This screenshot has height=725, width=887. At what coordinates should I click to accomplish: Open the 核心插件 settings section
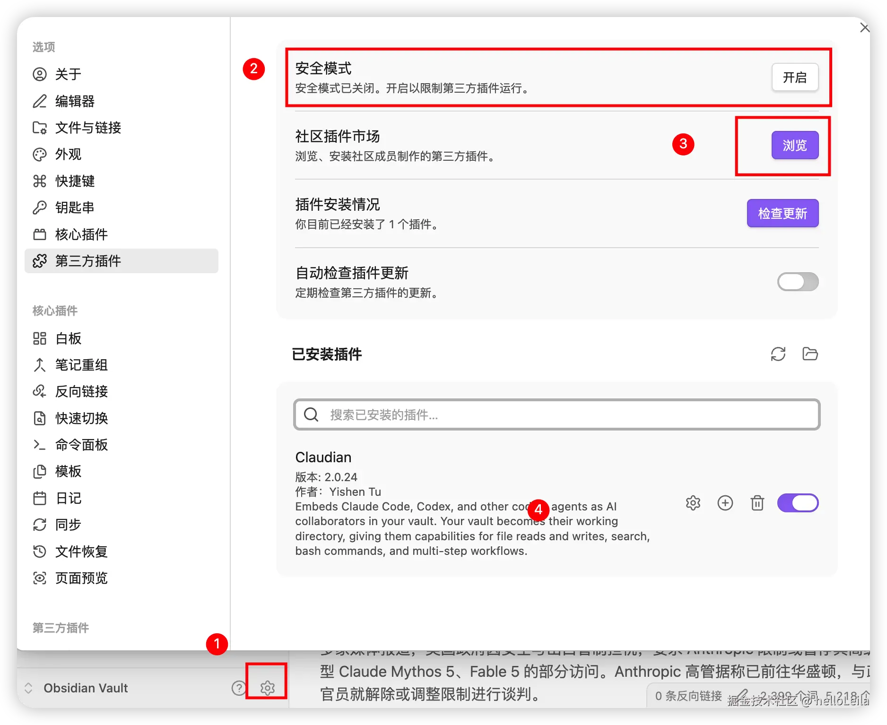(122, 234)
